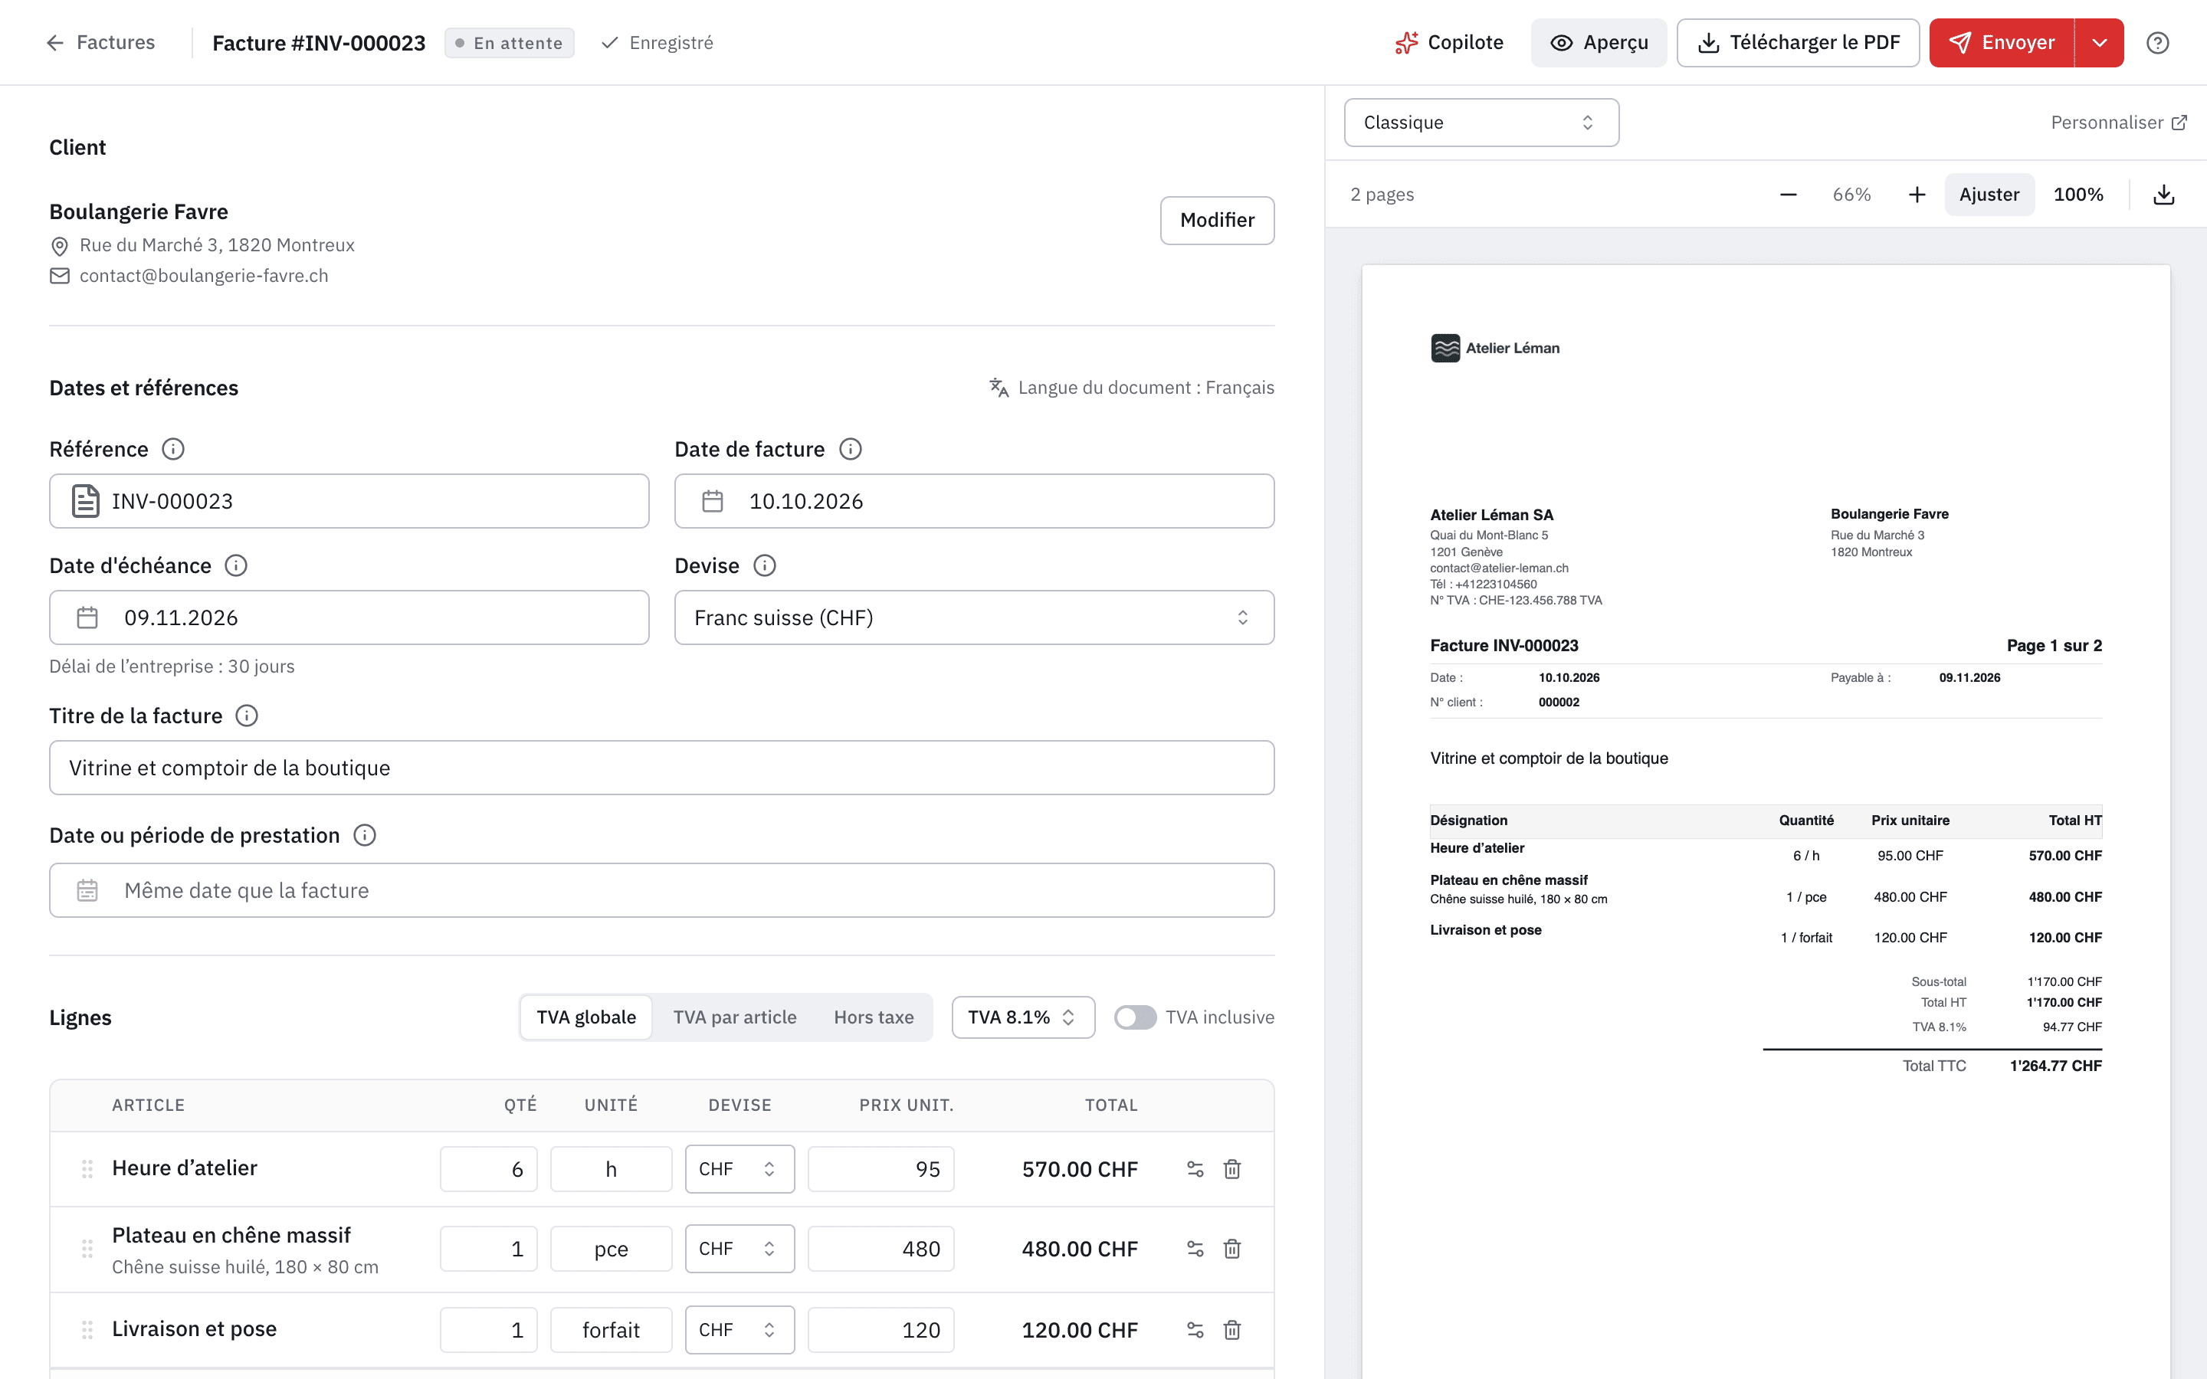Select the Hors taxe tab

[x=873, y=1017]
